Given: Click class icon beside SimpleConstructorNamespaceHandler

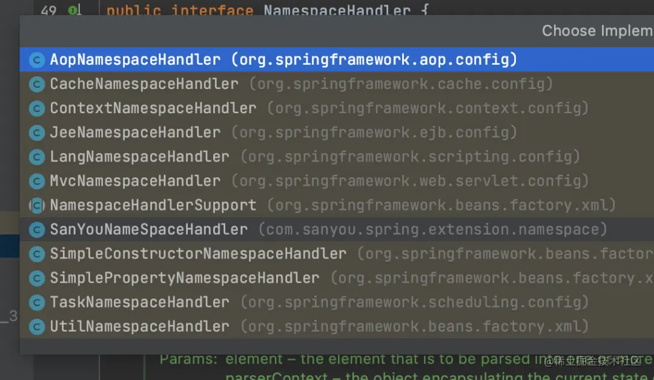Looking at the screenshot, I should pos(37,254).
